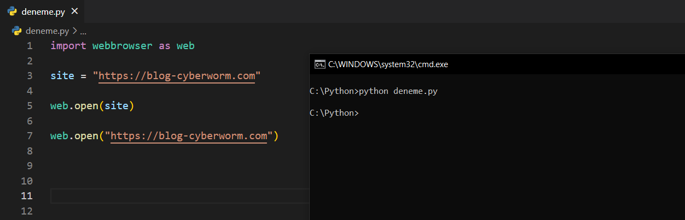Screen dimensions: 685x220
Task: Close the deneme.py editor tab
Action: tap(75, 11)
